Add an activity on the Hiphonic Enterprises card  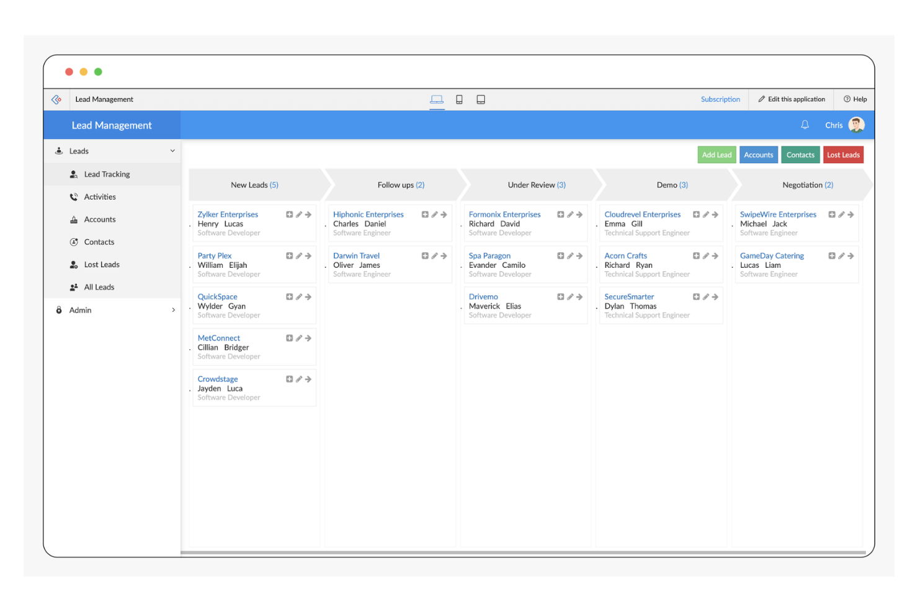coord(425,214)
